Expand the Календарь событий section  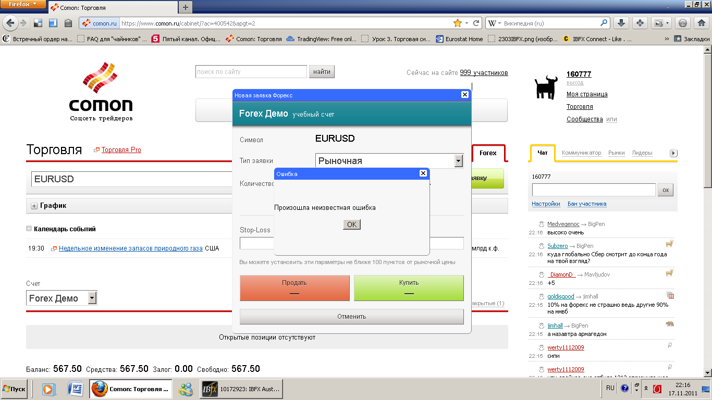click(29, 229)
